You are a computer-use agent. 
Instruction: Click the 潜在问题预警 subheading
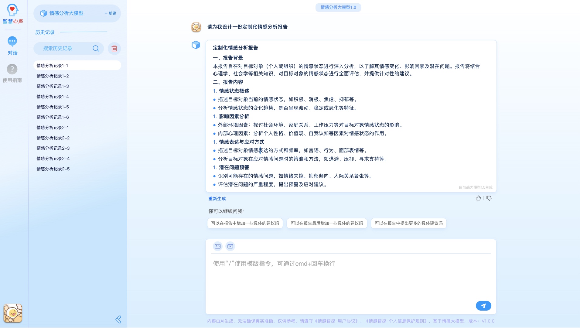234,167
